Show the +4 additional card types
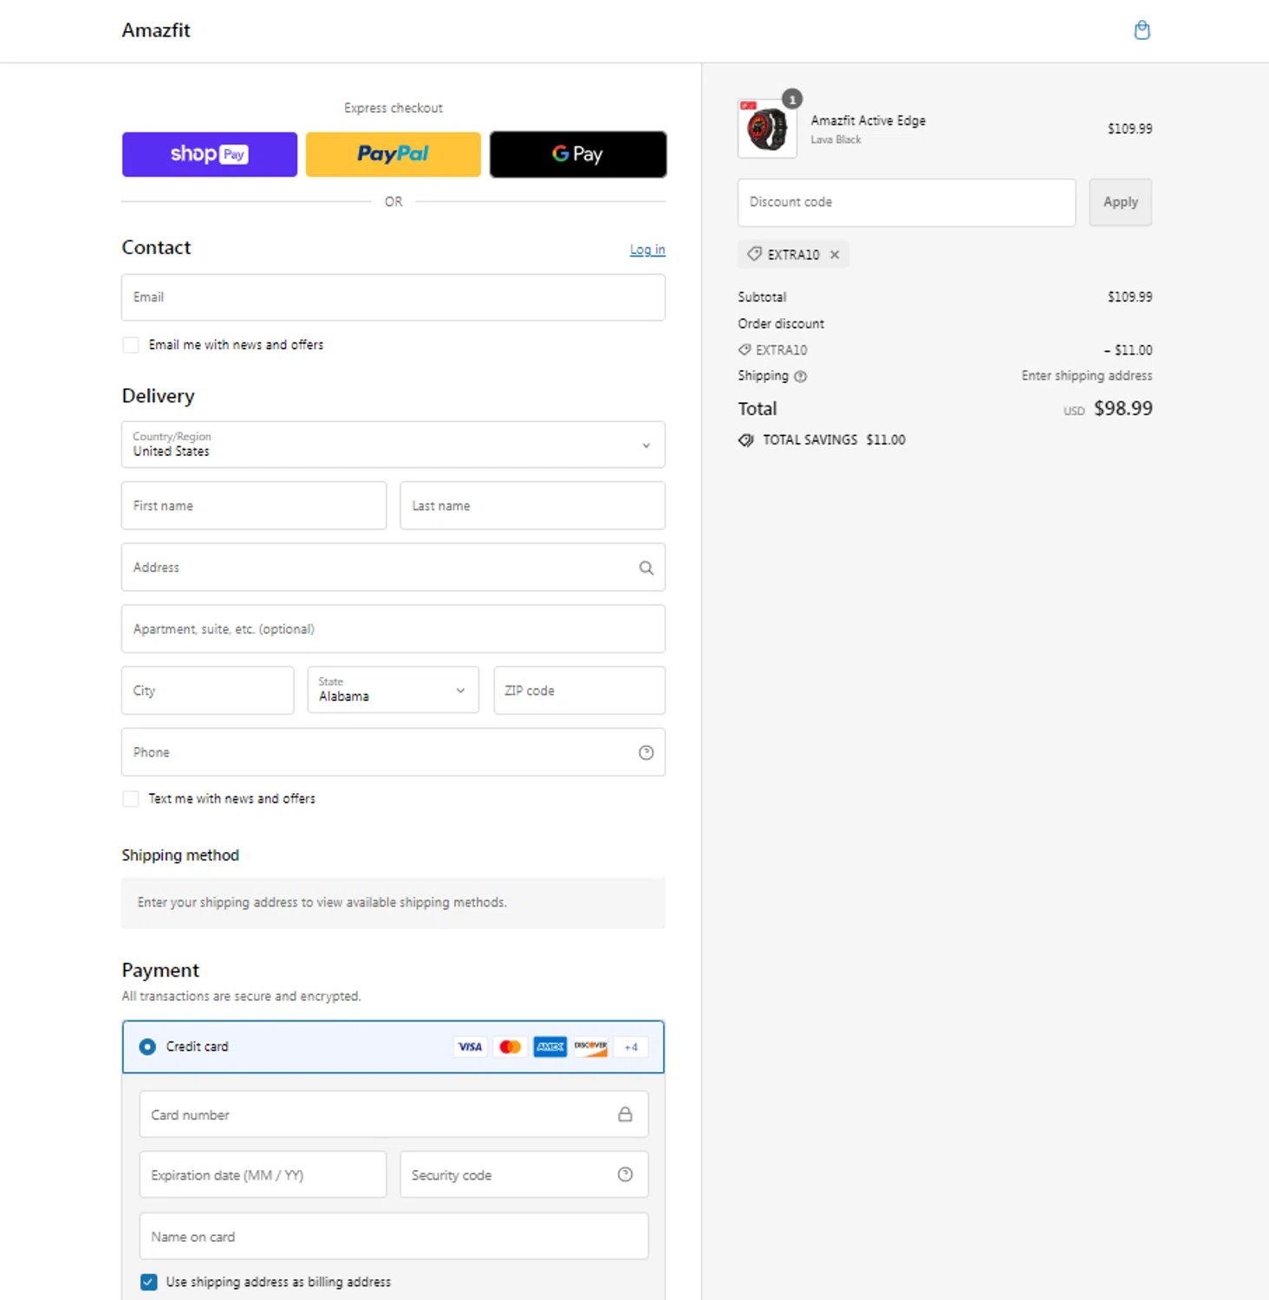Viewport: 1269px width, 1300px height. tap(630, 1047)
